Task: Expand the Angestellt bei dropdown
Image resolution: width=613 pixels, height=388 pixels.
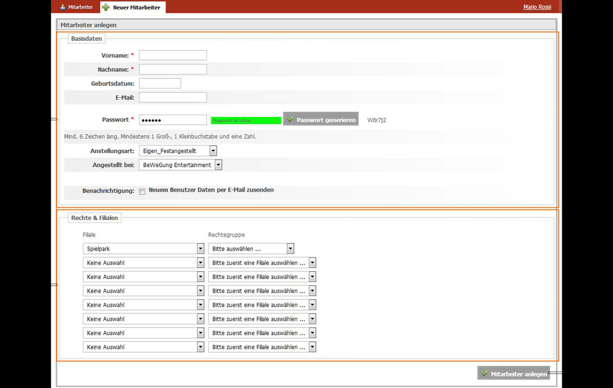Action: click(180, 165)
